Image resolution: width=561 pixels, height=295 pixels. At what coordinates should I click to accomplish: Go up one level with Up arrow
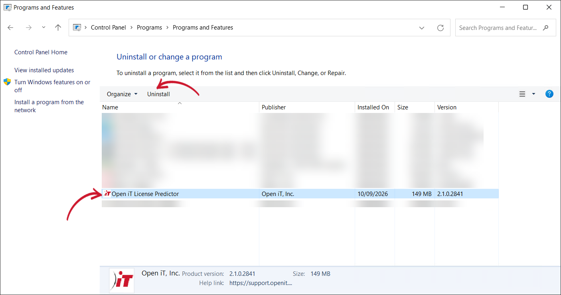[x=58, y=28]
